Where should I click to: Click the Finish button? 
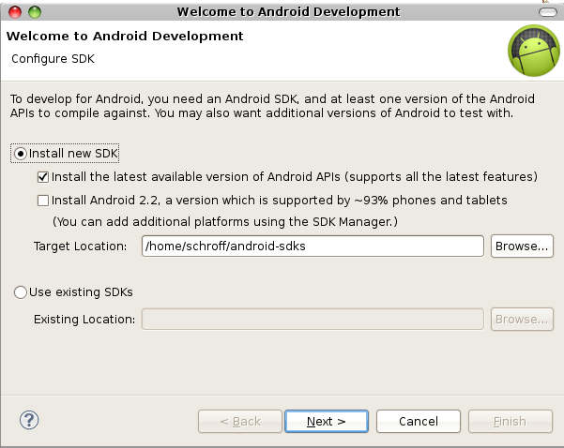click(510, 421)
